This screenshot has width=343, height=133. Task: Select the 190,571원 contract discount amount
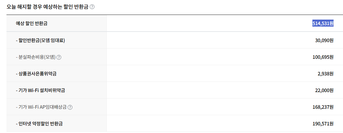click(x=323, y=124)
